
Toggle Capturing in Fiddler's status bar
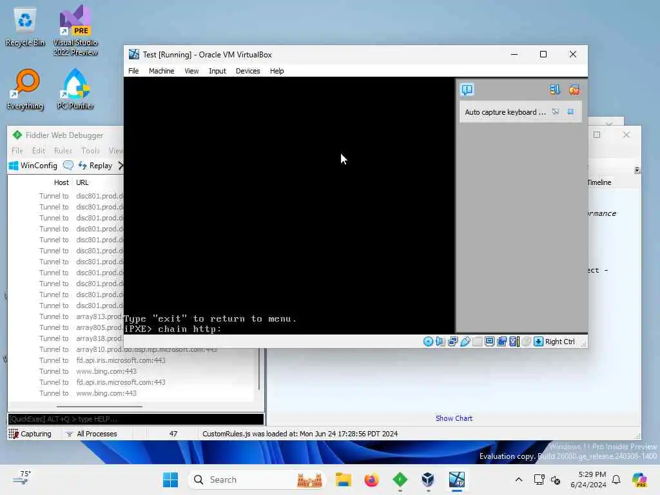[x=30, y=434]
